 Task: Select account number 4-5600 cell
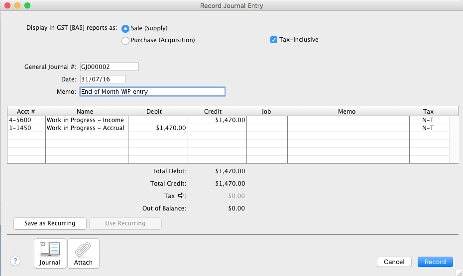coord(26,120)
